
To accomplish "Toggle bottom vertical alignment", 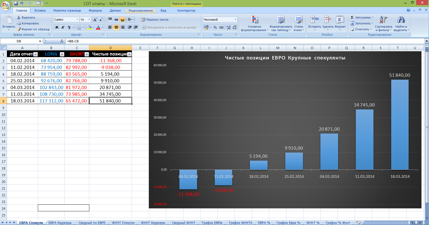I will 123,20.
